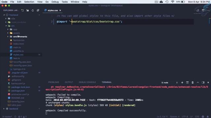Click the cloud icon in menu bar

click(161, 2)
